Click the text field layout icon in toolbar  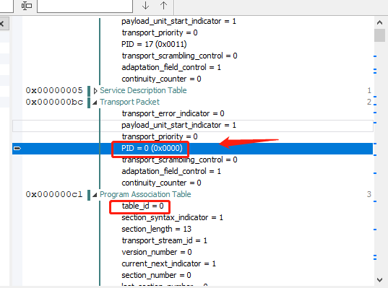point(27,6)
